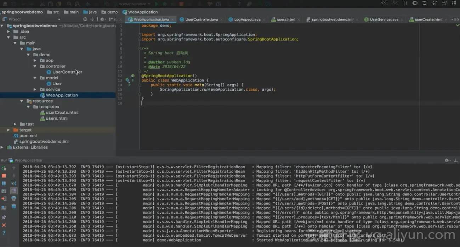Open springbootwebdemo.iml editor tab
The image size is (460, 247).
pyautogui.click(x=332, y=19)
